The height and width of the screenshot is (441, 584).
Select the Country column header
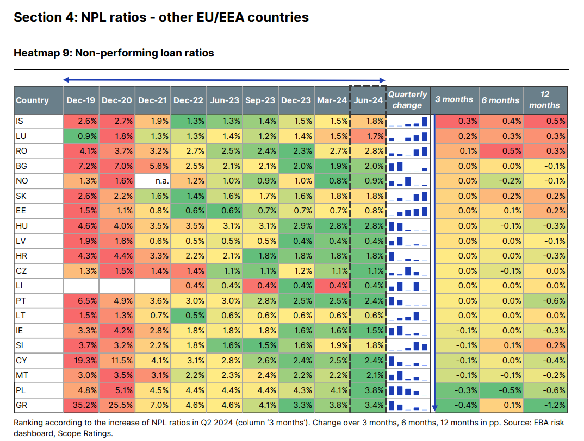[x=33, y=100]
